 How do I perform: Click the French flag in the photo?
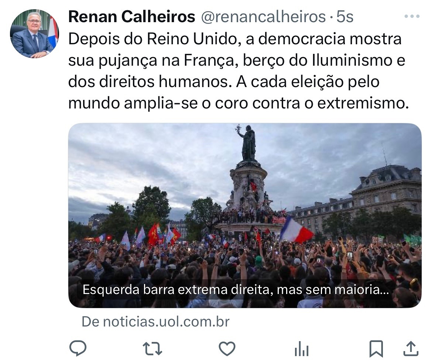point(295,230)
